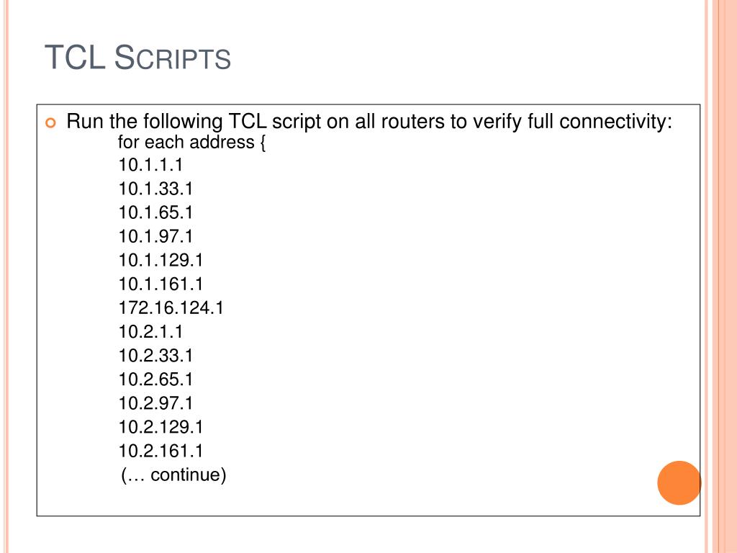This screenshot has width=737, height=553.
Task: Click the '(… continue)' text
Action: click(173, 475)
